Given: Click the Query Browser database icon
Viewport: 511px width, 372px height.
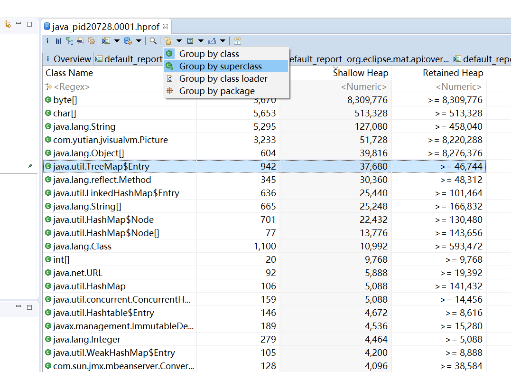Looking at the screenshot, I should [128, 41].
